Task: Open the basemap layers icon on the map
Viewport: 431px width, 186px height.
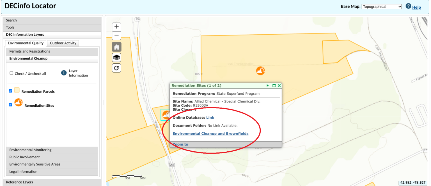Action: 116,57
